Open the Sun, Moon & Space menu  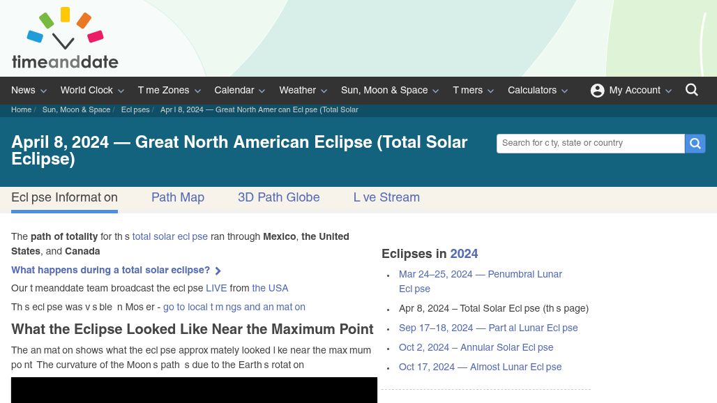[384, 91]
